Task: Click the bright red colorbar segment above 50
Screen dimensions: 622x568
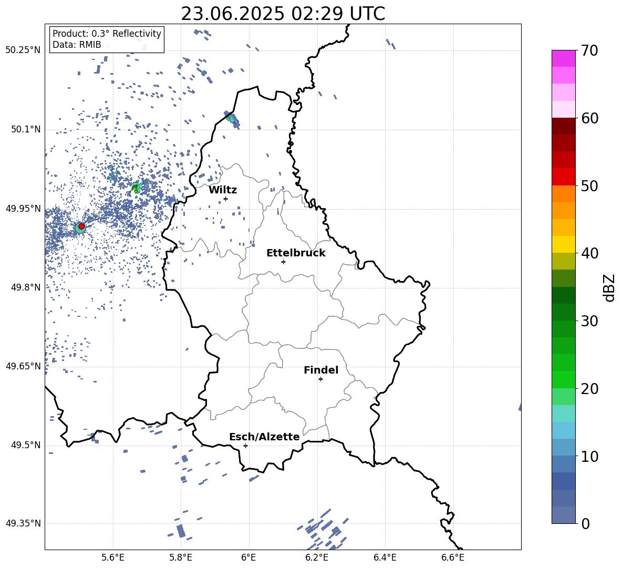Action: [563, 177]
